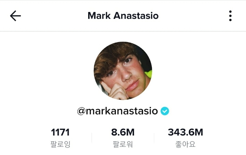Click the blue verified checkmark badge
This screenshot has height=155, width=246.
[x=165, y=111]
